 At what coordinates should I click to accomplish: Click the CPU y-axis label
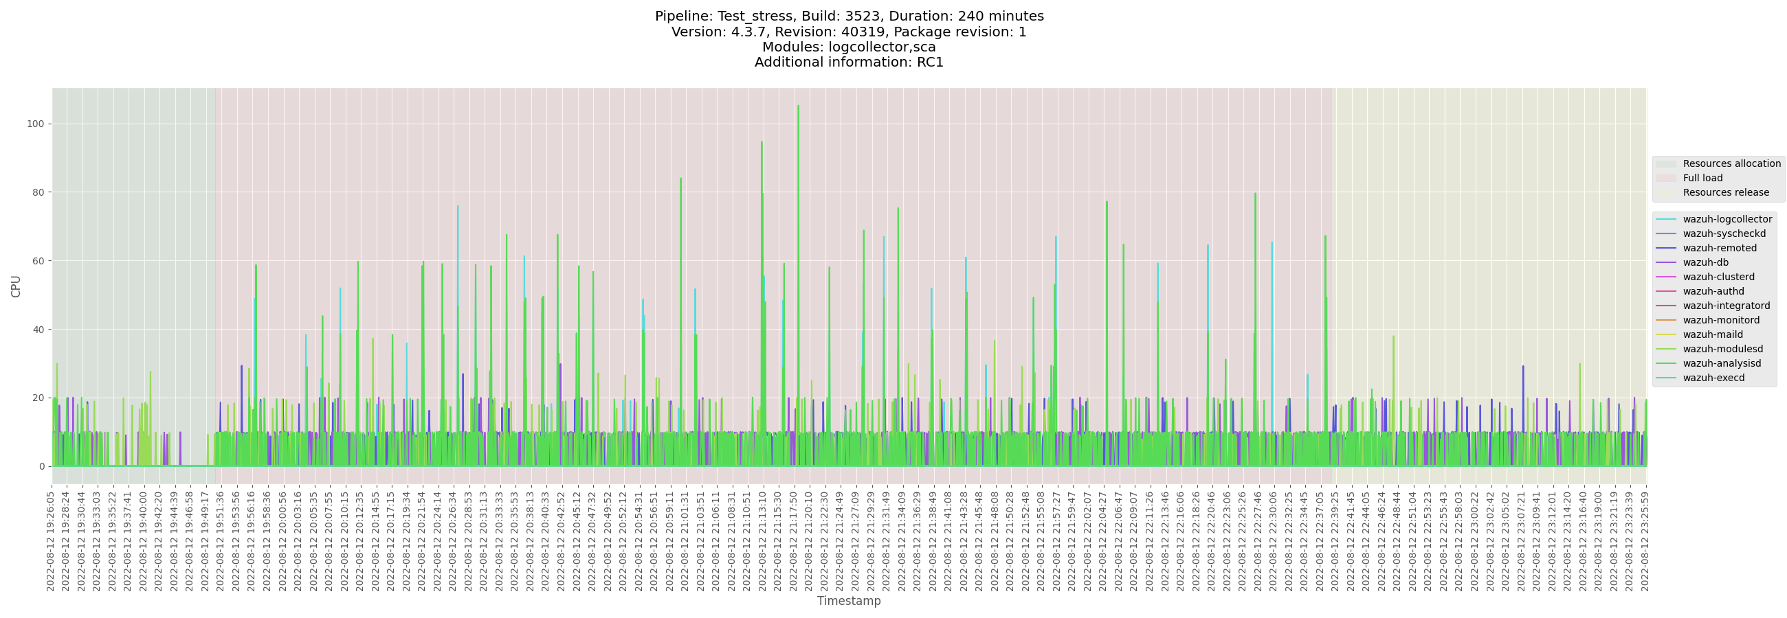pyautogui.click(x=16, y=286)
